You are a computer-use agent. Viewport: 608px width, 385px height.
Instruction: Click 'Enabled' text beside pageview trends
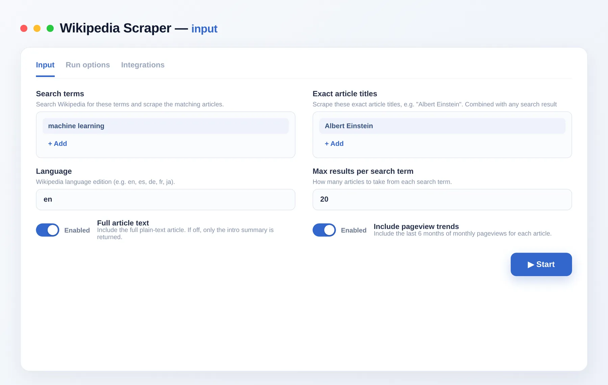pos(354,230)
